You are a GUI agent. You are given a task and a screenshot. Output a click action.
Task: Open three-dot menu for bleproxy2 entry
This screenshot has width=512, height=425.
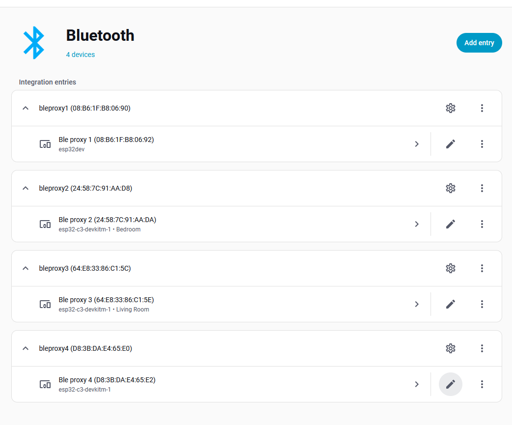point(482,188)
